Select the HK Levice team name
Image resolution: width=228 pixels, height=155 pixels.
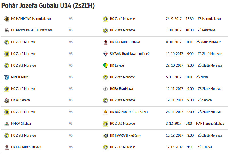point(117,65)
